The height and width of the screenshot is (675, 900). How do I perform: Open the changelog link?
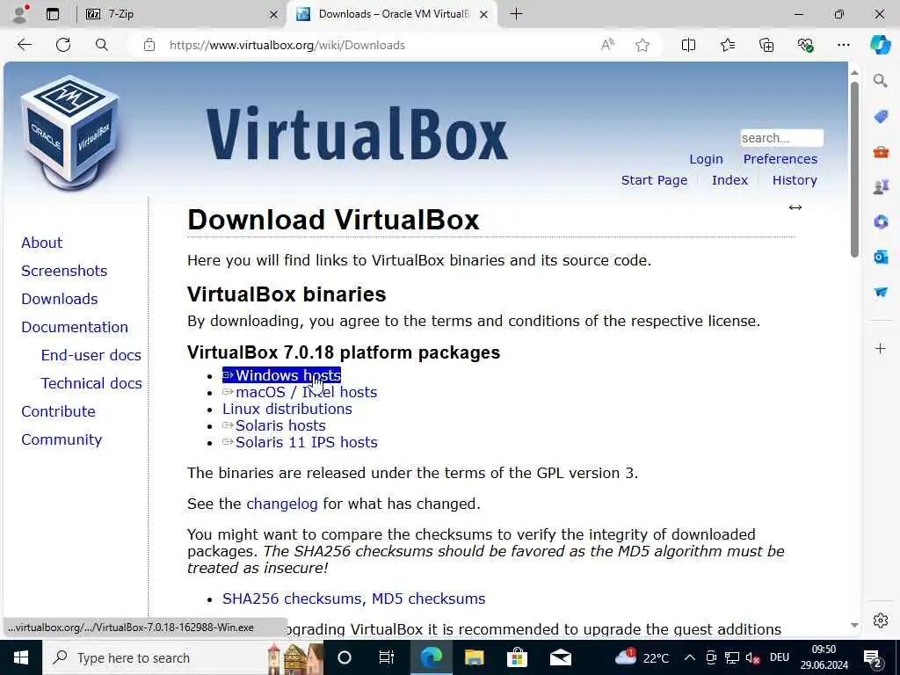pos(282,504)
